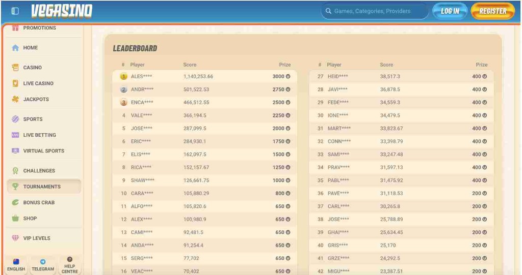
Task: Collapse the sidebar using the panel icon
Action: [x=15, y=11]
